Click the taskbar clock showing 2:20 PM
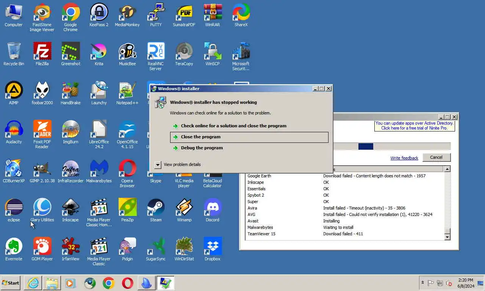Image resolution: width=485 pixels, height=291 pixels. tap(465, 283)
